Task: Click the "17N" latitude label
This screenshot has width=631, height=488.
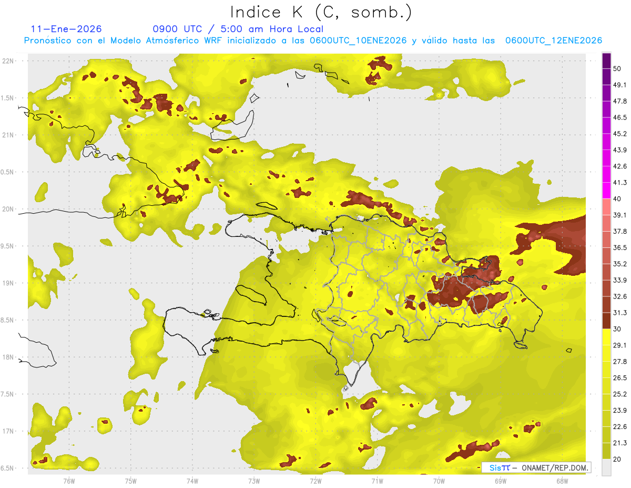Action: pos(8,432)
